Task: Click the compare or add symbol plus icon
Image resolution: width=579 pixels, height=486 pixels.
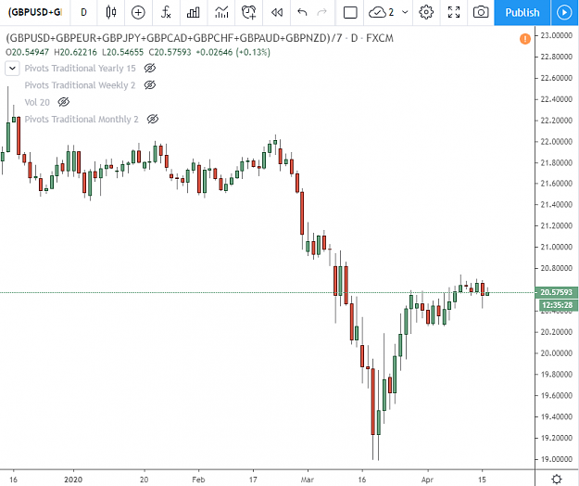Action: tap(138, 13)
